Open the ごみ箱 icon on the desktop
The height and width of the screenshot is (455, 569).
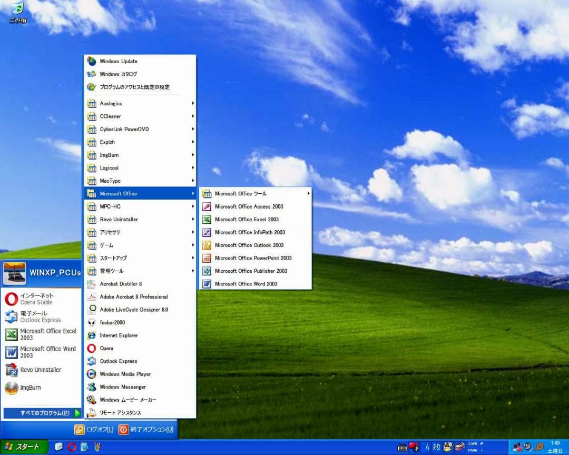17,11
